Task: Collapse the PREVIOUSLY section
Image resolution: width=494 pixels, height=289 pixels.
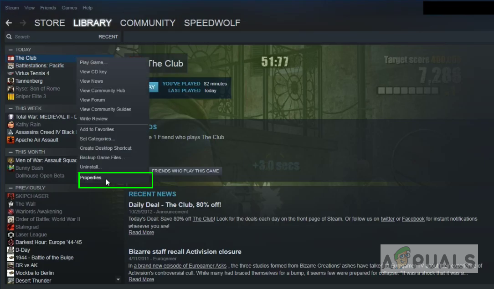Action: pos(11,188)
